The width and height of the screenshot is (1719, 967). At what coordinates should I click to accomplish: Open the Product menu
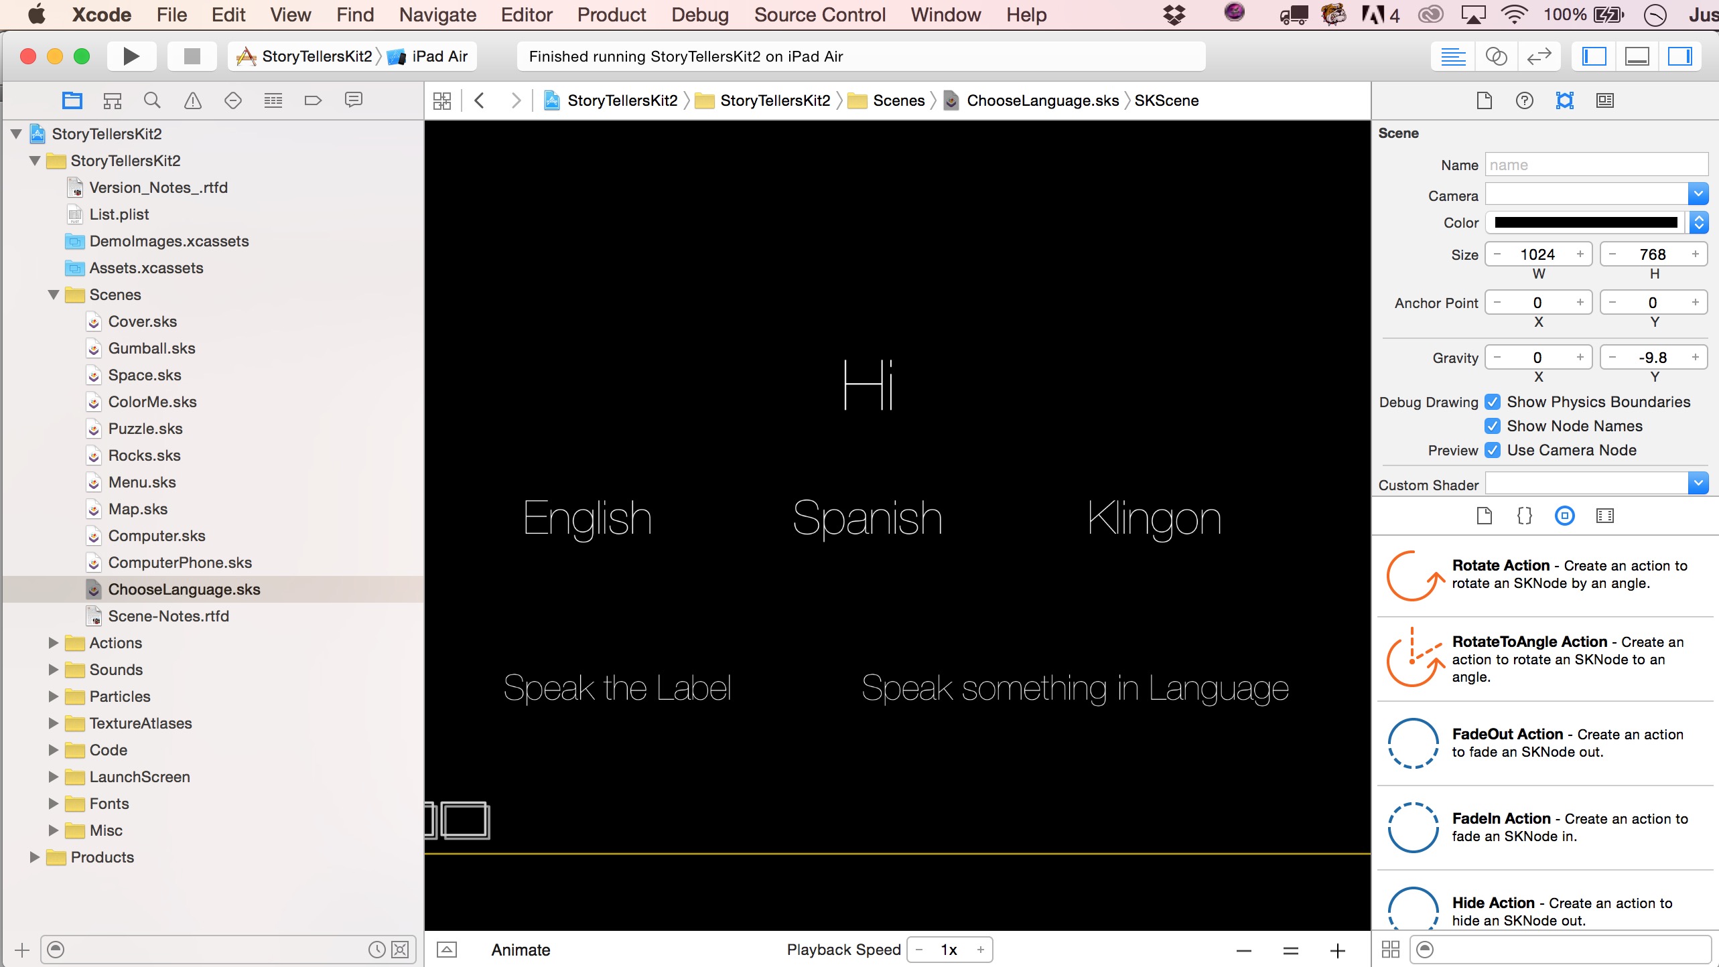tap(611, 15)
